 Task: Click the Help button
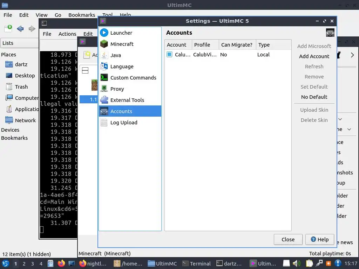[320, 240]
